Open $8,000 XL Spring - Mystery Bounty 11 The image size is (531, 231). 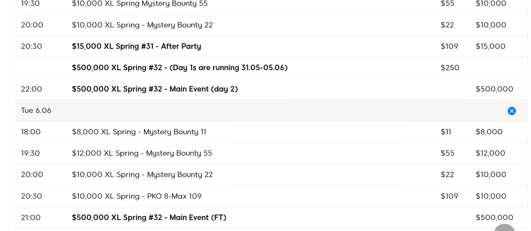click(139, 132)
